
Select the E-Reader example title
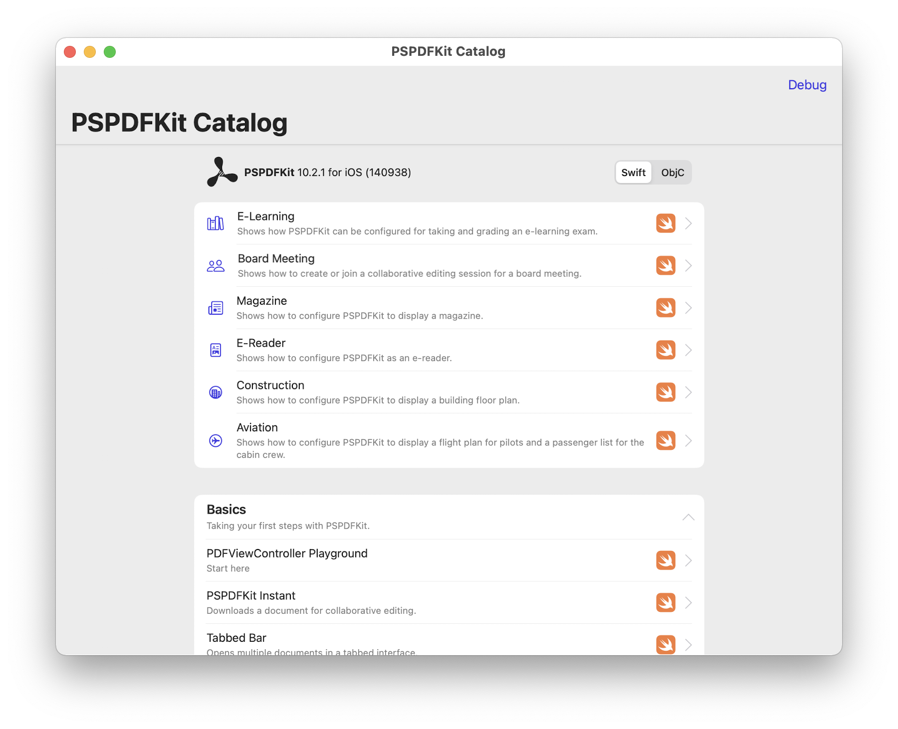[x=261, y=343]
